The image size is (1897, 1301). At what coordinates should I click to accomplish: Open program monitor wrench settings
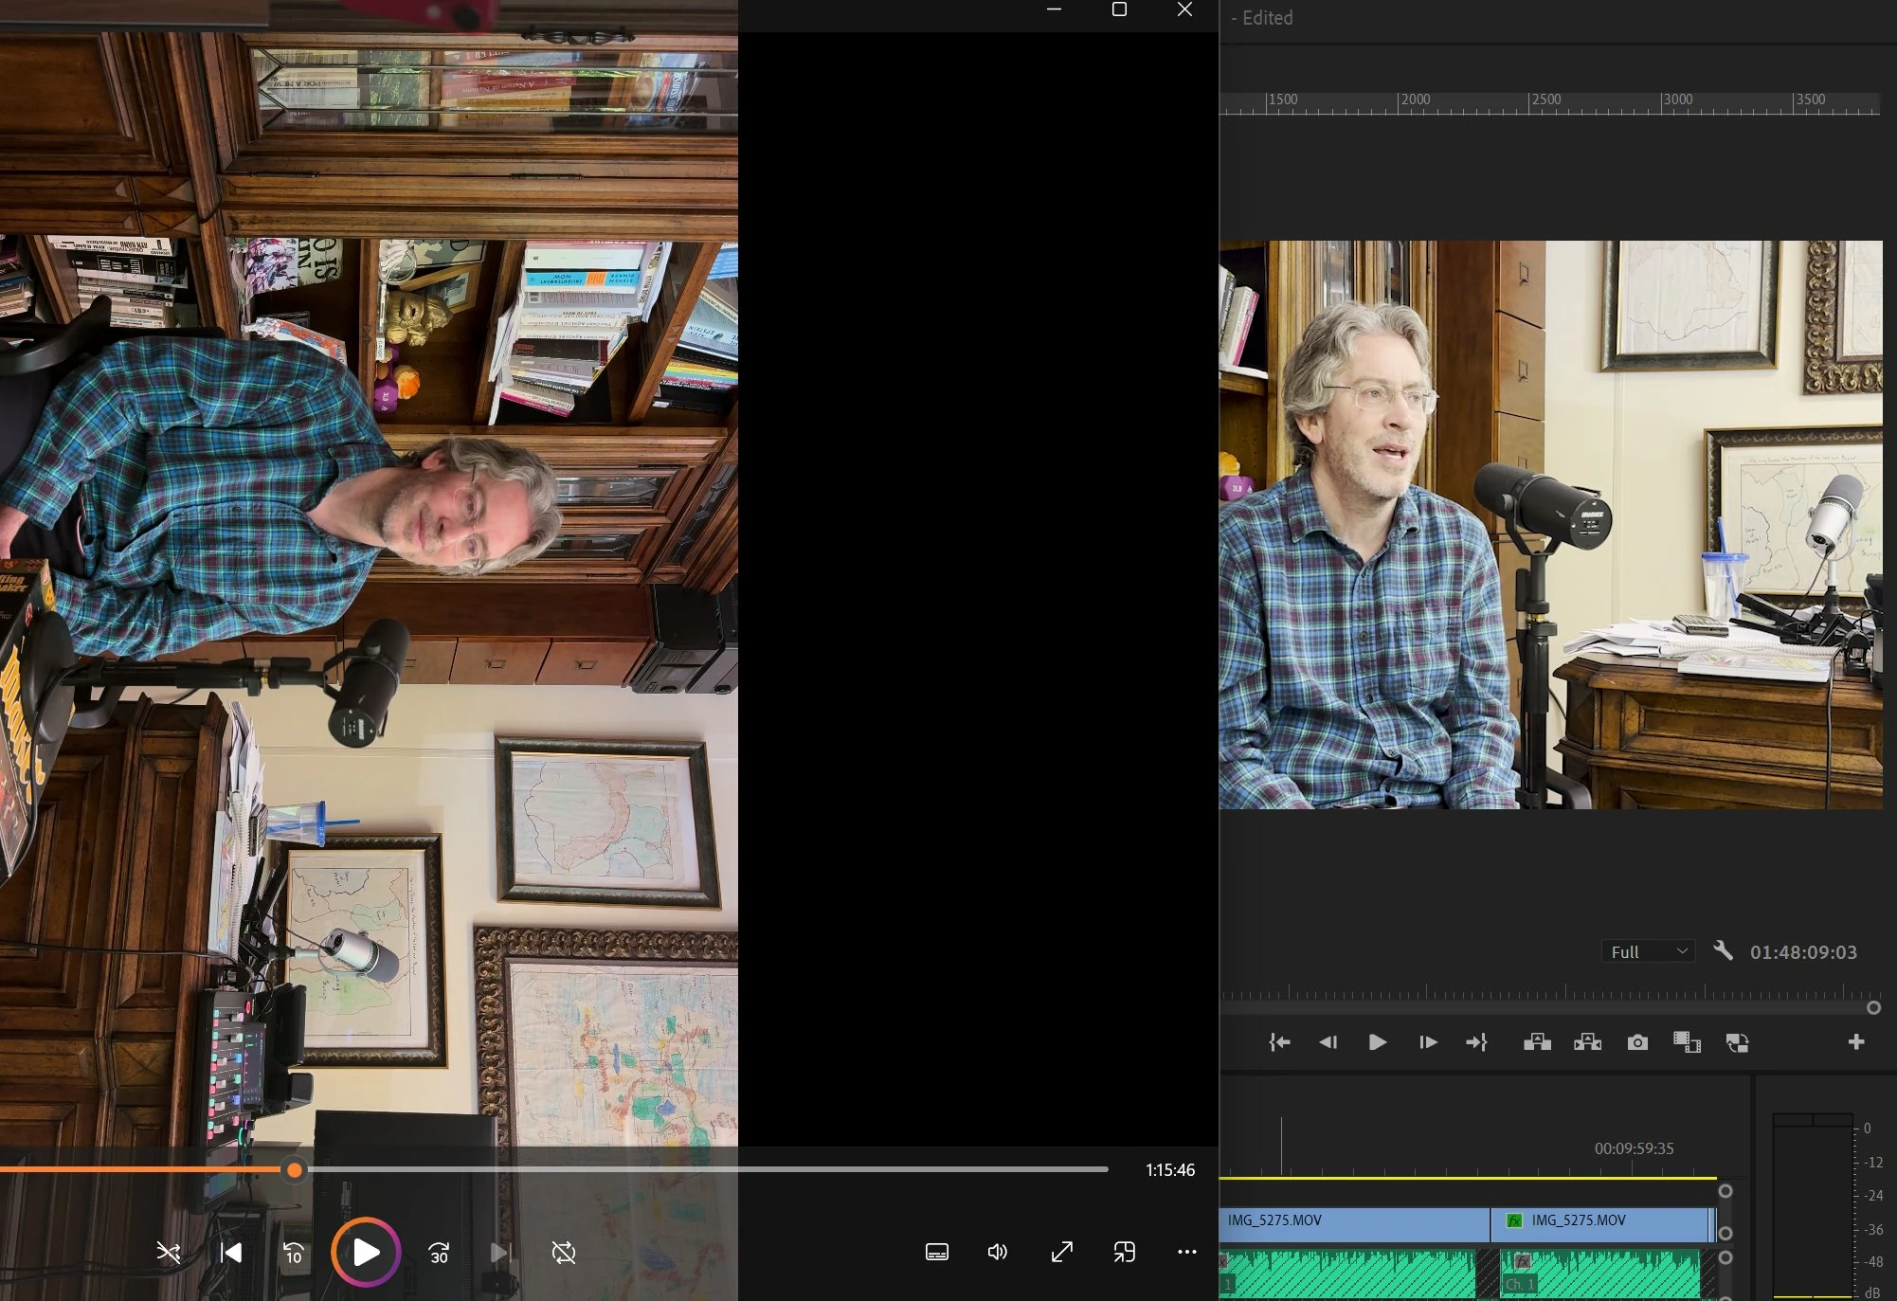[x=1723, y=950]
